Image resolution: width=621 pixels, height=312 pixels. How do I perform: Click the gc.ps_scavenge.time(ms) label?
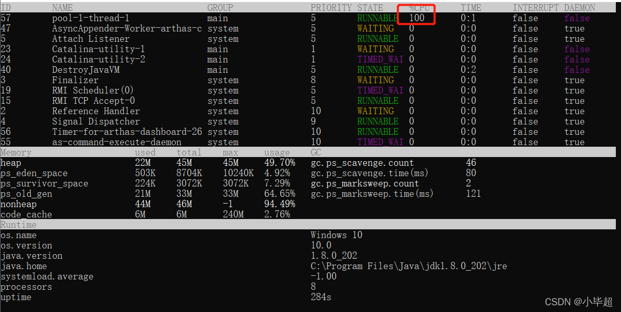click(x=370, y=173)
